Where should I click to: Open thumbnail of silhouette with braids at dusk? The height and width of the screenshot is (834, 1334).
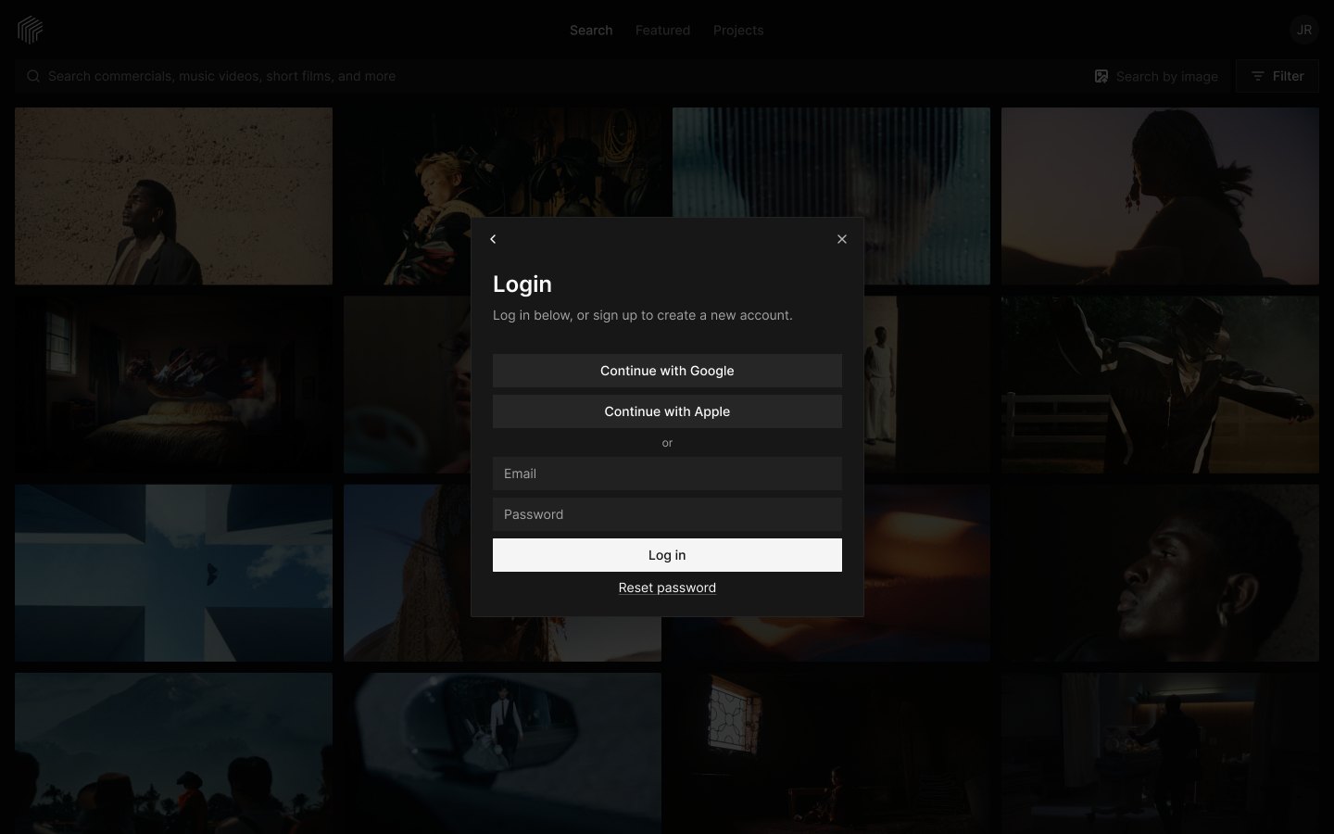pos(1160,196)
